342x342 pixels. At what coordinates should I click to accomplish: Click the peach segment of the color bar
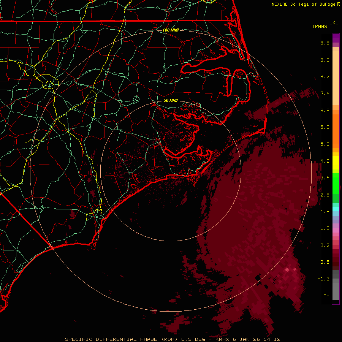tap(336, 76)
